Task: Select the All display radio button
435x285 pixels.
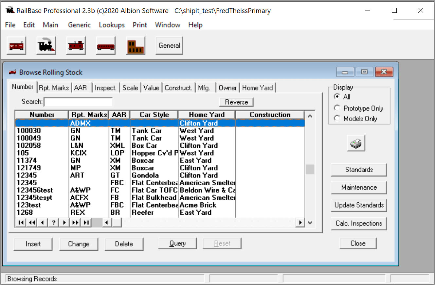Action: [337, 97]
